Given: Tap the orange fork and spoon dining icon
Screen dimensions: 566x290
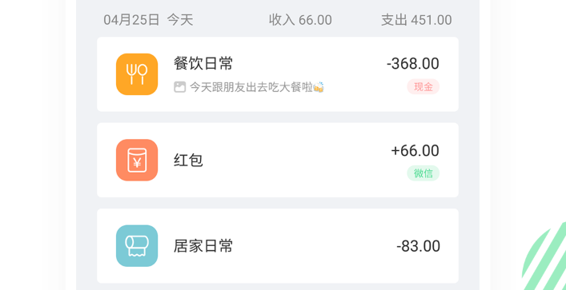Looking at the screenshot, I should (x=137, y=74).
